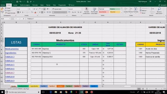Click the Autosuma sigma icon
Image resolution: width=167 pixels, height=94 pixels.
tap(141, 8)
